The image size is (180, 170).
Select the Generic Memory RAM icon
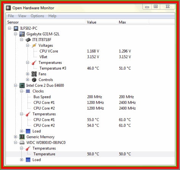tap(22, 137)
